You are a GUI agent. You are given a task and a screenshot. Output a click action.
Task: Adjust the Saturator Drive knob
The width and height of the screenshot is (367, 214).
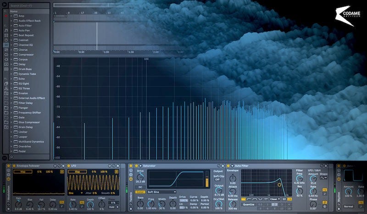(x=140, y=177)
